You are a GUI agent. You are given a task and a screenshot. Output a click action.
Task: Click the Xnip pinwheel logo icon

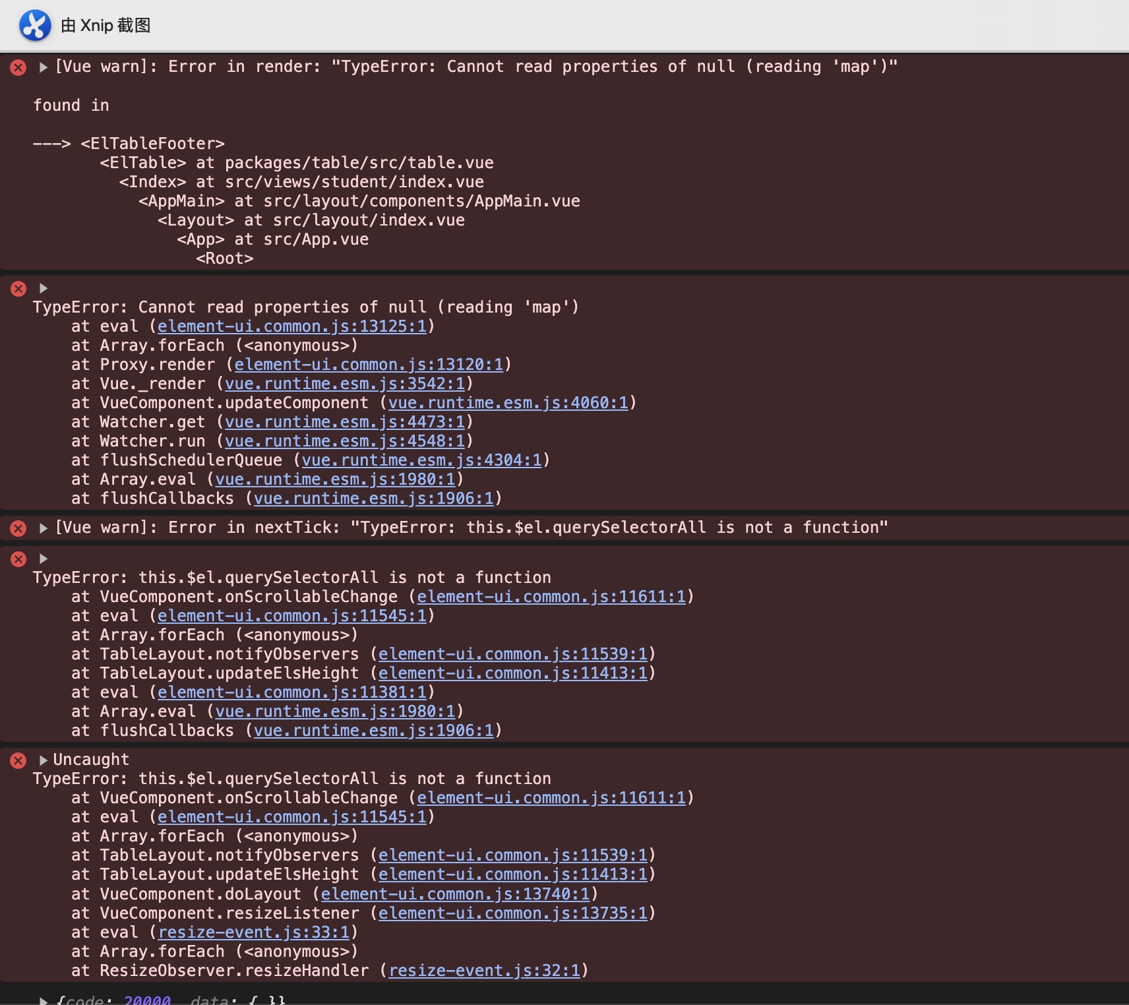point(35,26)
